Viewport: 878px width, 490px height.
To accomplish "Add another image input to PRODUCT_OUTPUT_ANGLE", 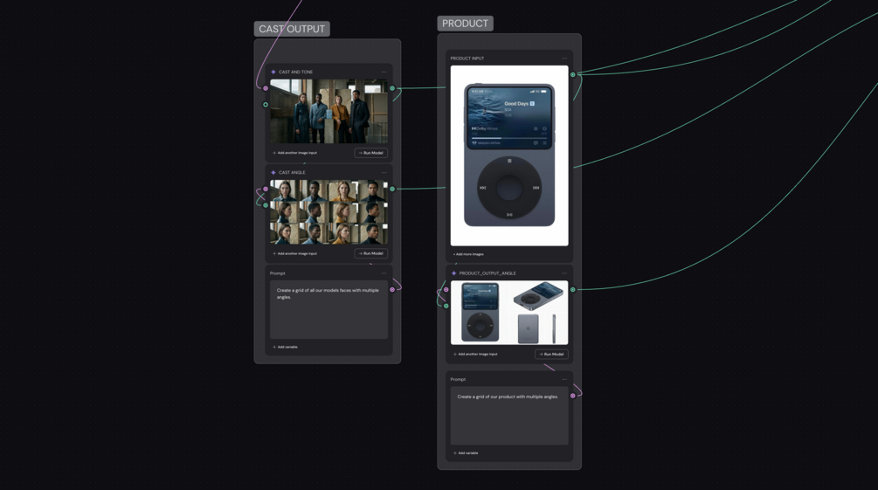I will tap(475, 354).
